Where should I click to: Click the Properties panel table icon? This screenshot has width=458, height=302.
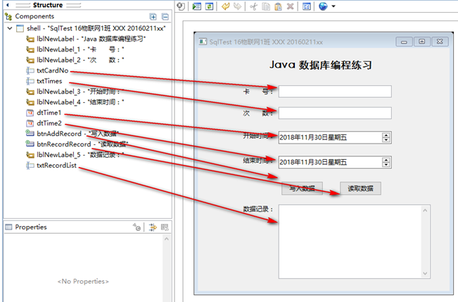[8, 227]
